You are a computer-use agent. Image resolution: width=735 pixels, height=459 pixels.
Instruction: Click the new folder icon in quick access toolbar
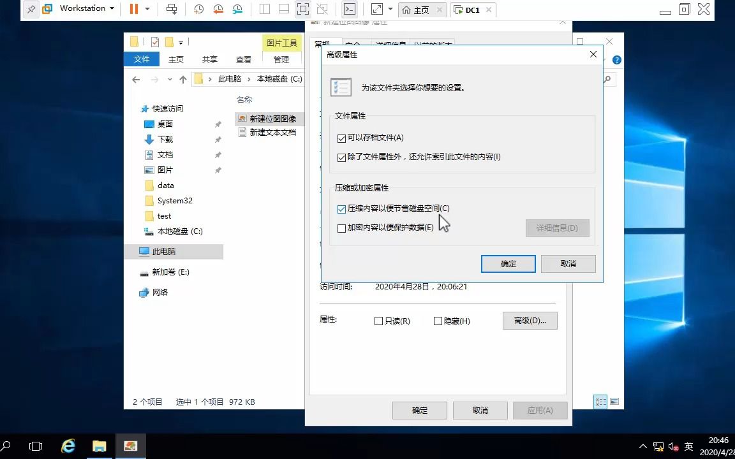coord(168,42)
